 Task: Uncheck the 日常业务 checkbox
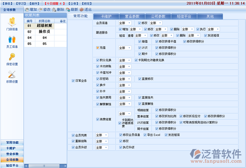pos(73,81)
